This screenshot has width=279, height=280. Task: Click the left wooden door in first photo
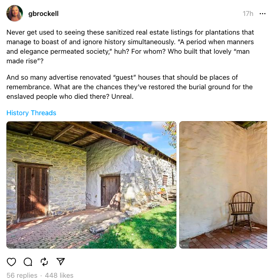(32, 192)
